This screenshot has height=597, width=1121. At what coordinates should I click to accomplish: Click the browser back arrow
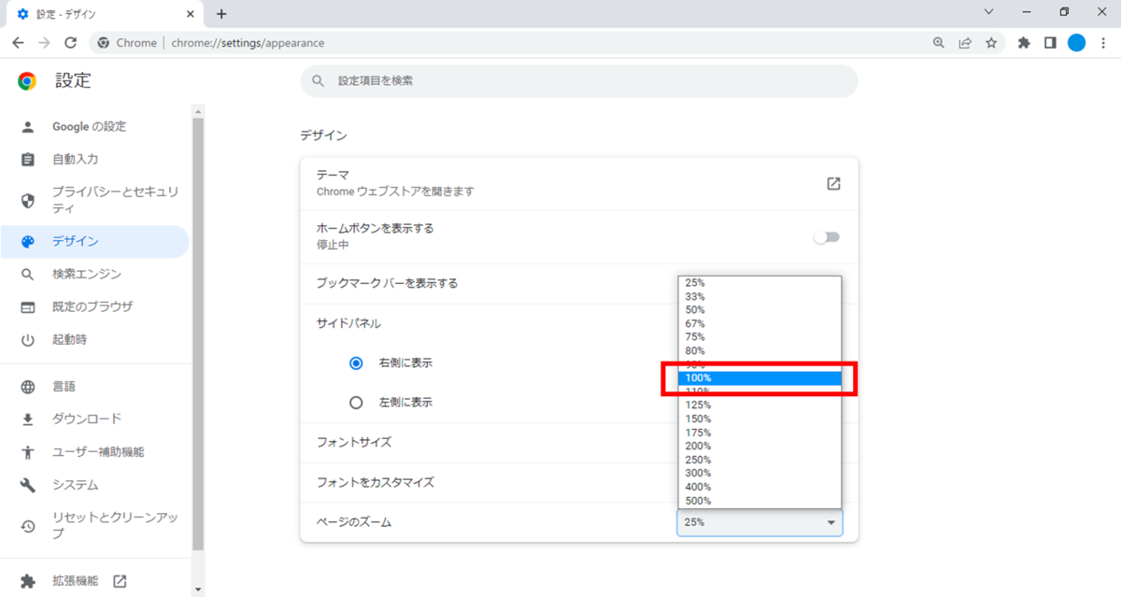pos(18,43)
